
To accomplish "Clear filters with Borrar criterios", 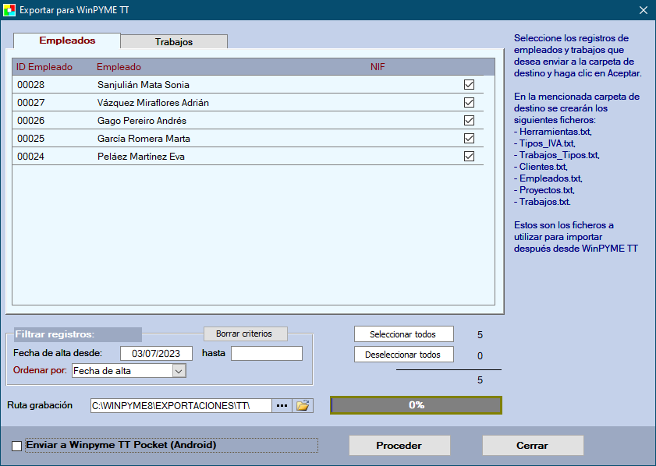I will click(x=245, y=334).
